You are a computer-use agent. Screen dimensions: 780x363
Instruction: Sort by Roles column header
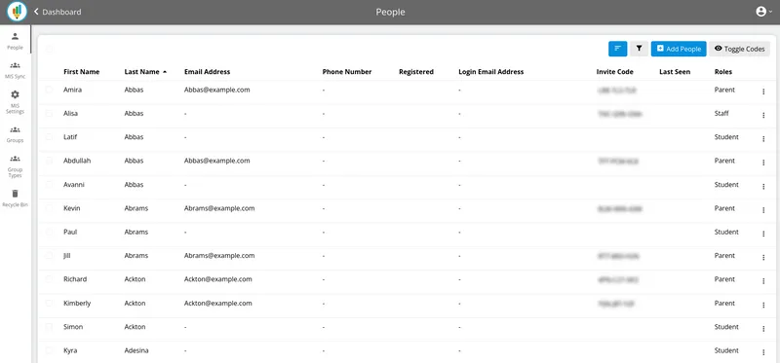coord(722,71)
